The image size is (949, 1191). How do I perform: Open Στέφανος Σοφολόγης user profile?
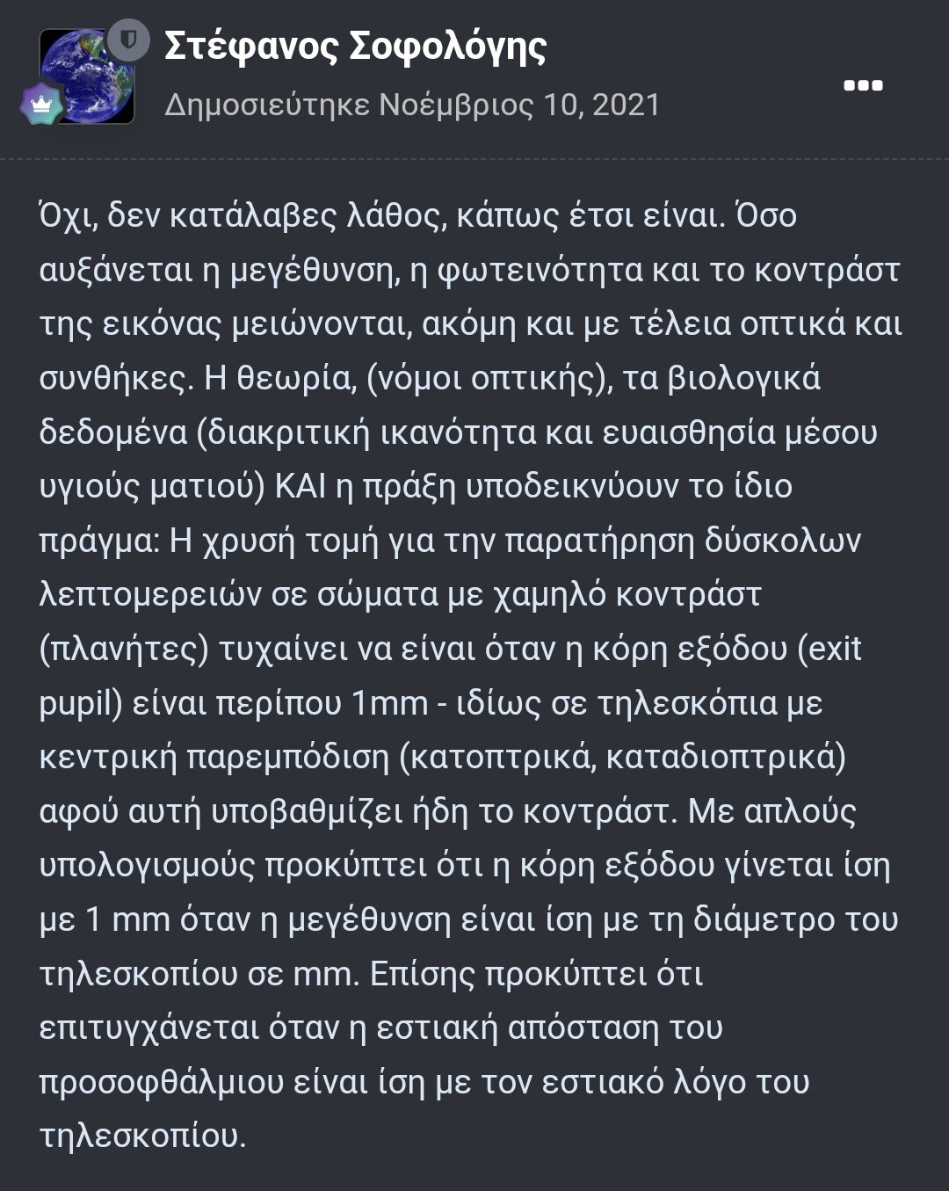click(355, 47)
